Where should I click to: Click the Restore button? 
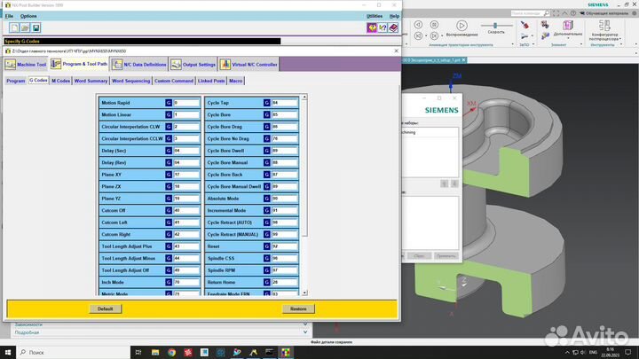(x=297, y=308)
